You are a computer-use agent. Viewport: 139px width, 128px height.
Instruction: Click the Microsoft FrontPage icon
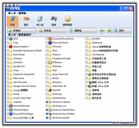[11, 114]
